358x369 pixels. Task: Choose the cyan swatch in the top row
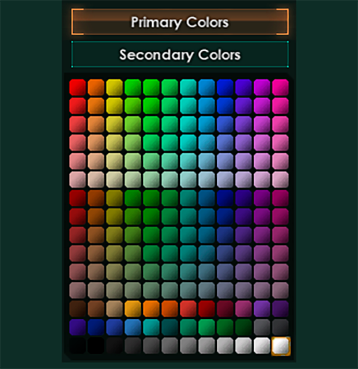[x=188, y=87]
